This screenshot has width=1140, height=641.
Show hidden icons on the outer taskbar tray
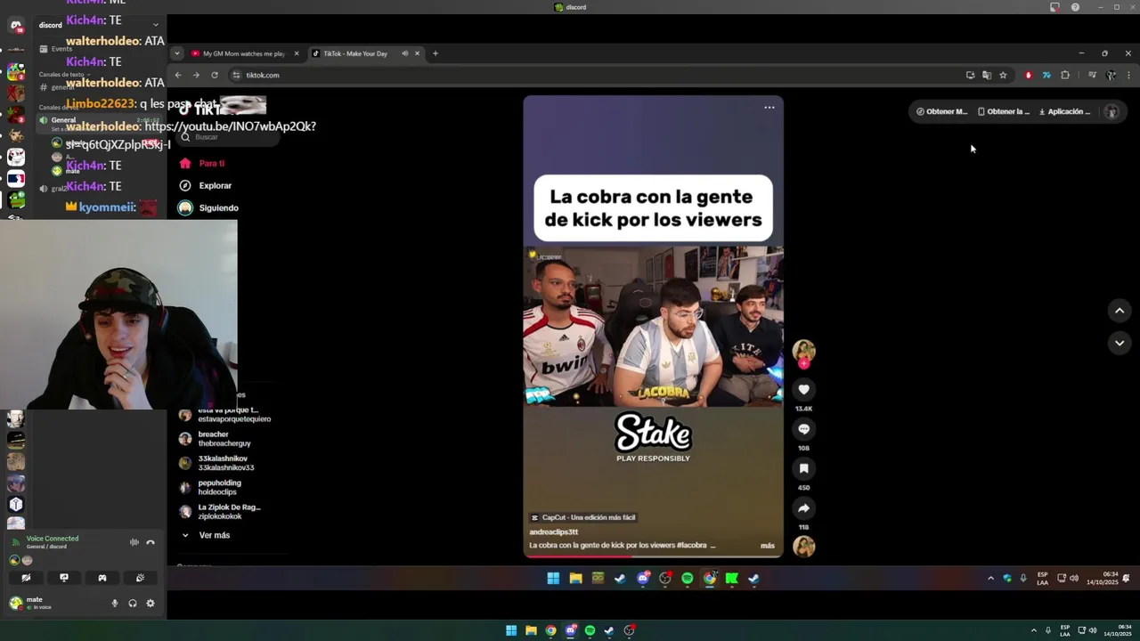pyautogui.click(x=1034, y=630)
